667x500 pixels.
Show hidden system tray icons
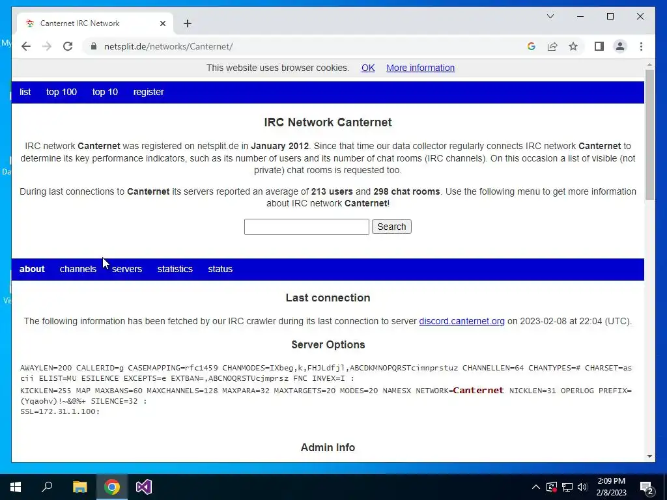pyautogui.click(x=536, y=487)
